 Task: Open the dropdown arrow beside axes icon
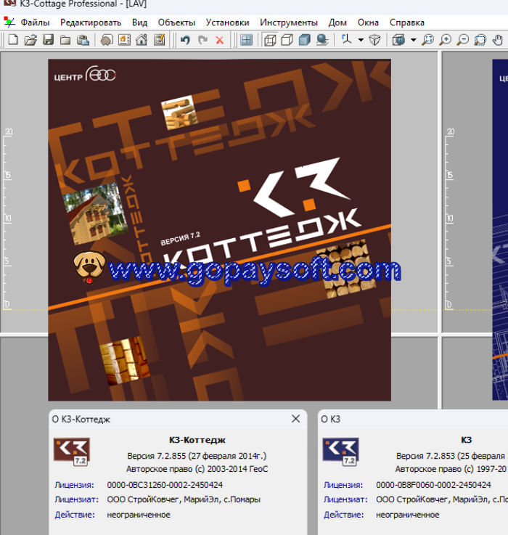click(x=361, y=40)
